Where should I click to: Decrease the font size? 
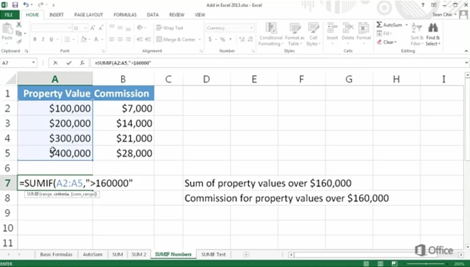pyautogui.click(x=101, y=28)
